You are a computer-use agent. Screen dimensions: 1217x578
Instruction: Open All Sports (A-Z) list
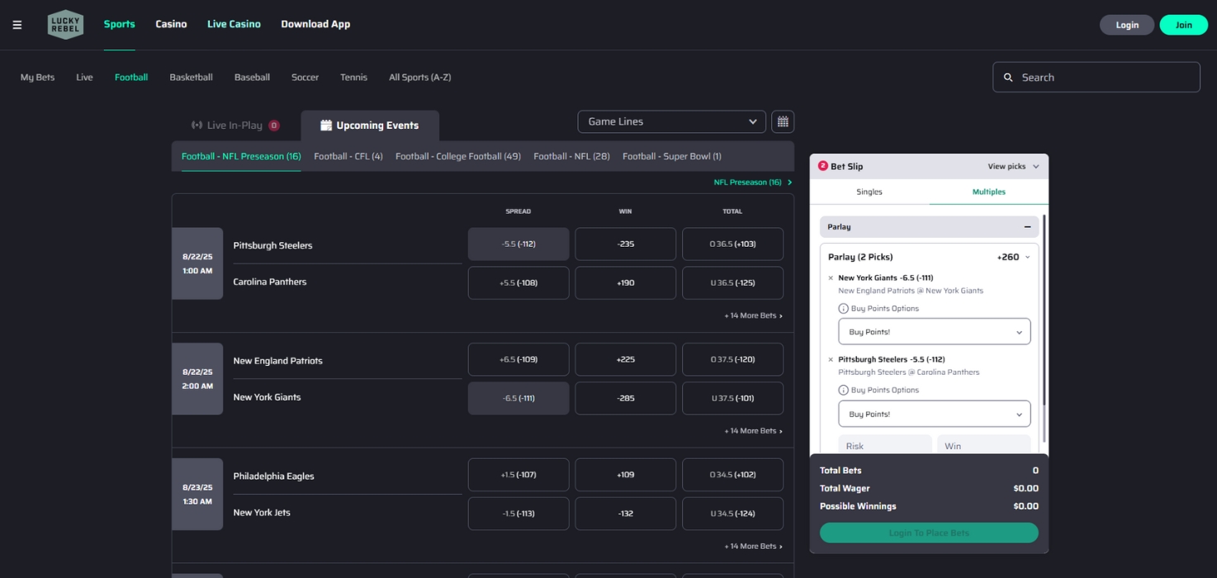click(x=419, y=78)
